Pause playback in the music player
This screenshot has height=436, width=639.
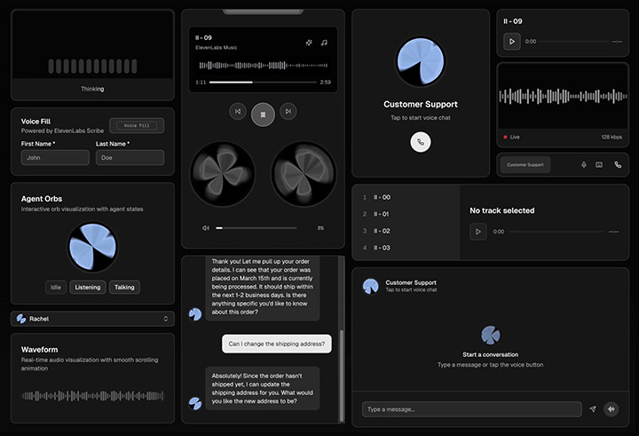(262, 112)
